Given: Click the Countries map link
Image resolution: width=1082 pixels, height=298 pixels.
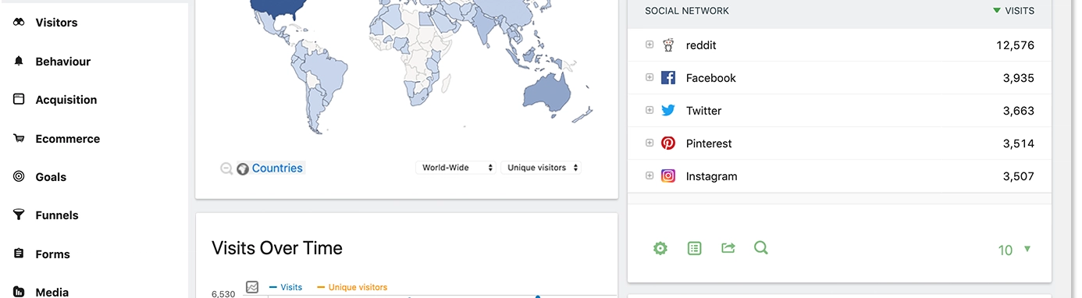Looking at the screenshot, I should click(x=277, y=169).
